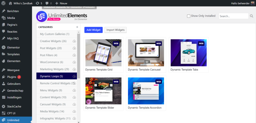Open Dynamic Template Carousel thumbnail
The width and height of the screenshot is (256, 123).
[146, 53]
